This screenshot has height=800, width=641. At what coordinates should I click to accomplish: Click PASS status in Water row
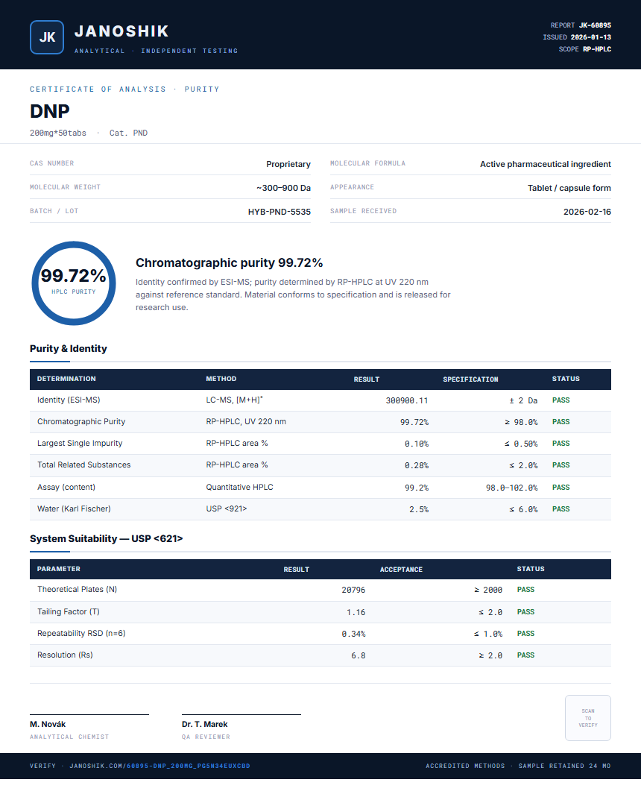561,509
